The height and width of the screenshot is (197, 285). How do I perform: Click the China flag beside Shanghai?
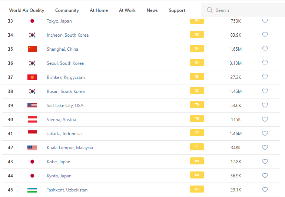[32, 49]
